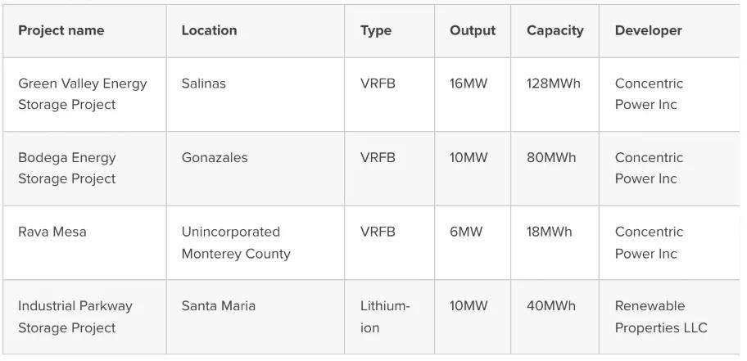Select the 16MW output cell

click(469, 83)
